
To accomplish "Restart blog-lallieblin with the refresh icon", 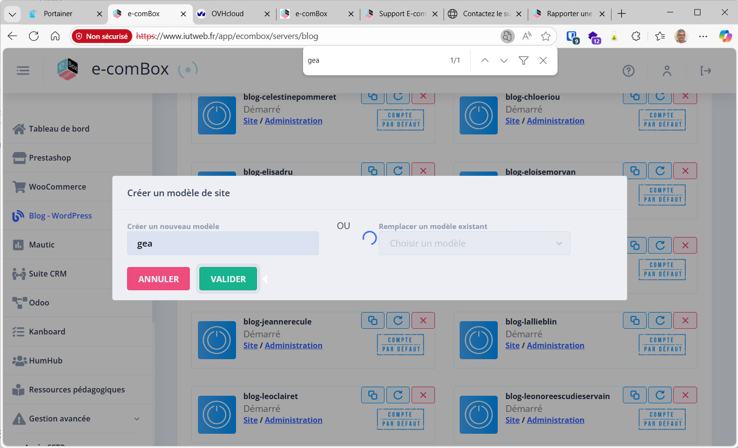I will tap(659, 321).
